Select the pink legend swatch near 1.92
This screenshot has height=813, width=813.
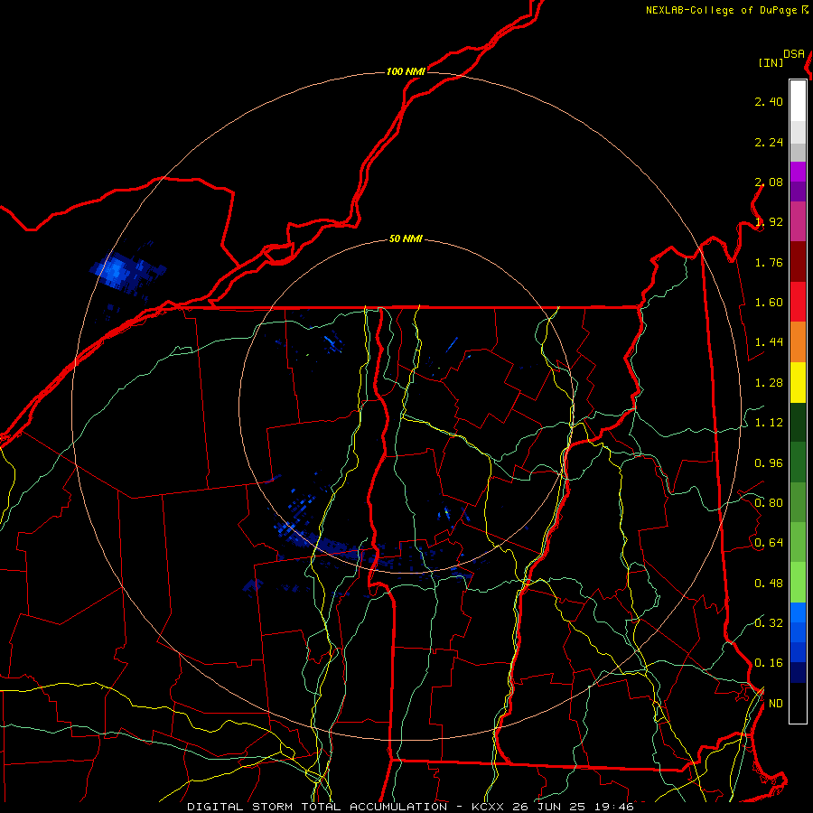[798, 221]
